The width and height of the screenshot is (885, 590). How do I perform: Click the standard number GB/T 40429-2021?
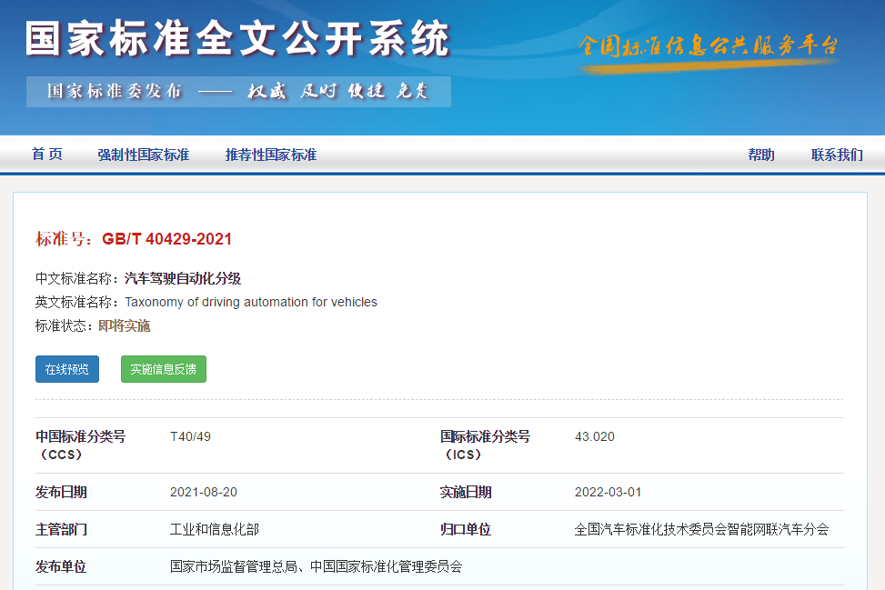point(166,239)
